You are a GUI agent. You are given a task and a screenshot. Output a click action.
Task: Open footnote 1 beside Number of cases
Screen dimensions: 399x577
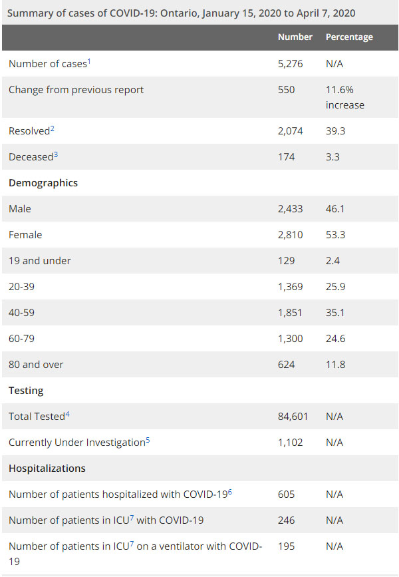(x=88, y=61)
